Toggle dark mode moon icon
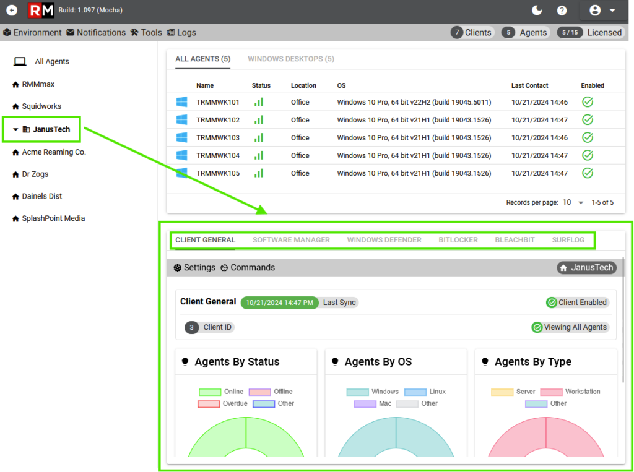The height and width of the screenshot is (472, 634). [x=537, y=11]
